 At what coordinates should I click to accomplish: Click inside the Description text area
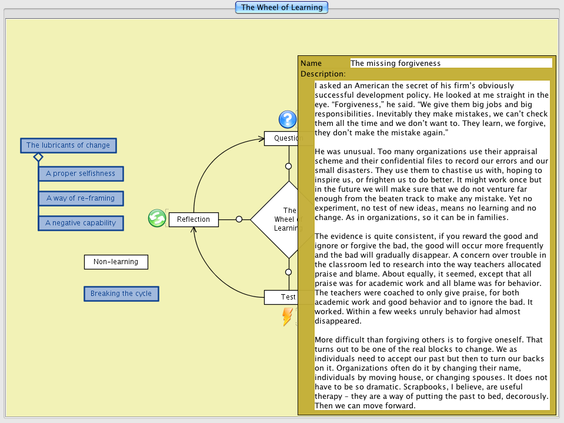pyautogui.click(x=432, y=245)
